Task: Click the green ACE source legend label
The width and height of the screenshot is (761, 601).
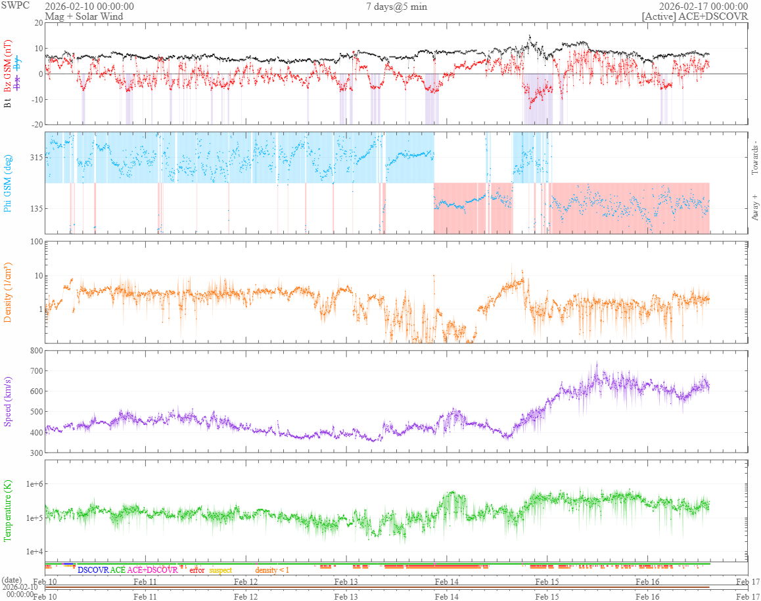Action: [x=118, y=570]
